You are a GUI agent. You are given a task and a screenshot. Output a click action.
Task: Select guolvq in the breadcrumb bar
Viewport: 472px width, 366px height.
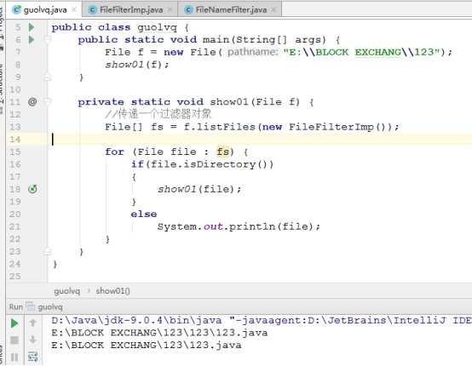[67, 291]
